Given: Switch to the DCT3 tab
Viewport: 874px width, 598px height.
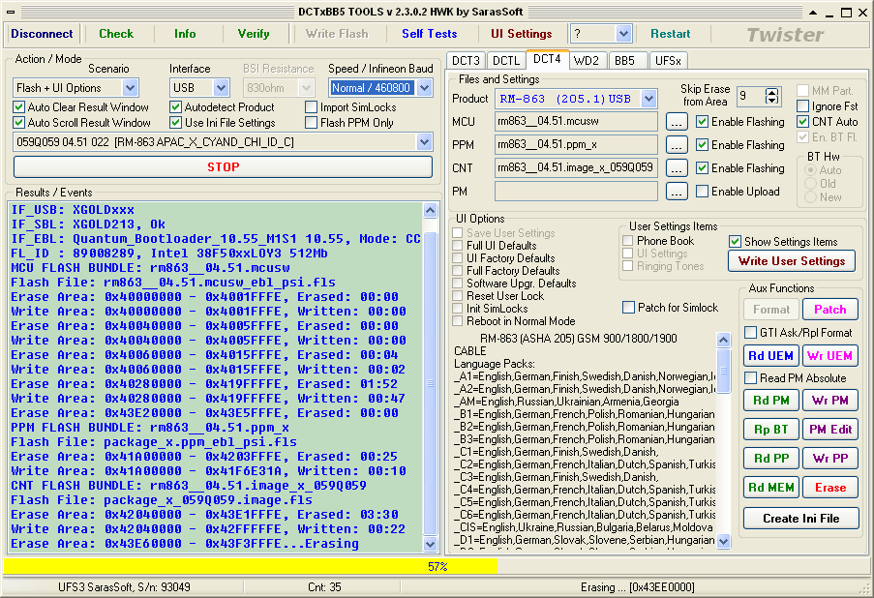Looking at the screenshot, I should tap(466, 60).
